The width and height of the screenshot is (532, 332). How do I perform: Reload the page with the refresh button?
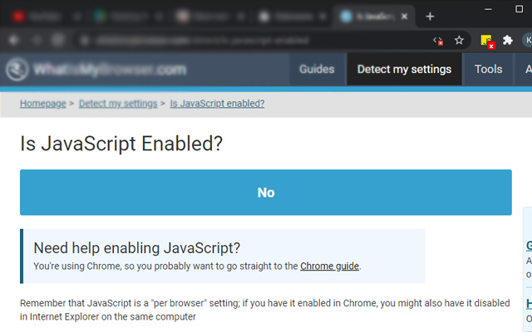58,41
